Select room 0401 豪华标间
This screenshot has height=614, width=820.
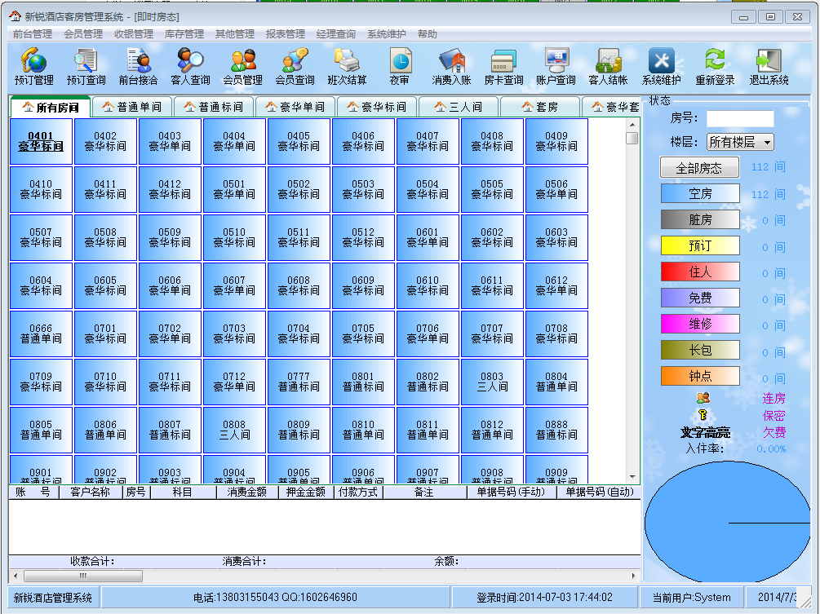point(41,141)
